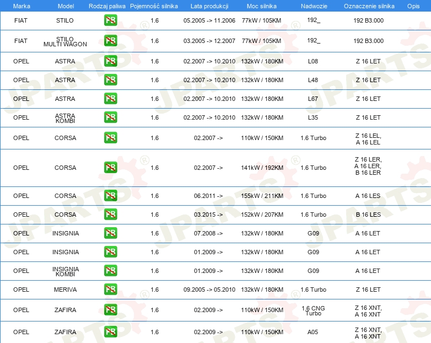The width and height of the screenshot is (431, 343).
Task: Click the date range 03.2005 -> 12.2007
Action: click(x=209, y=41)
